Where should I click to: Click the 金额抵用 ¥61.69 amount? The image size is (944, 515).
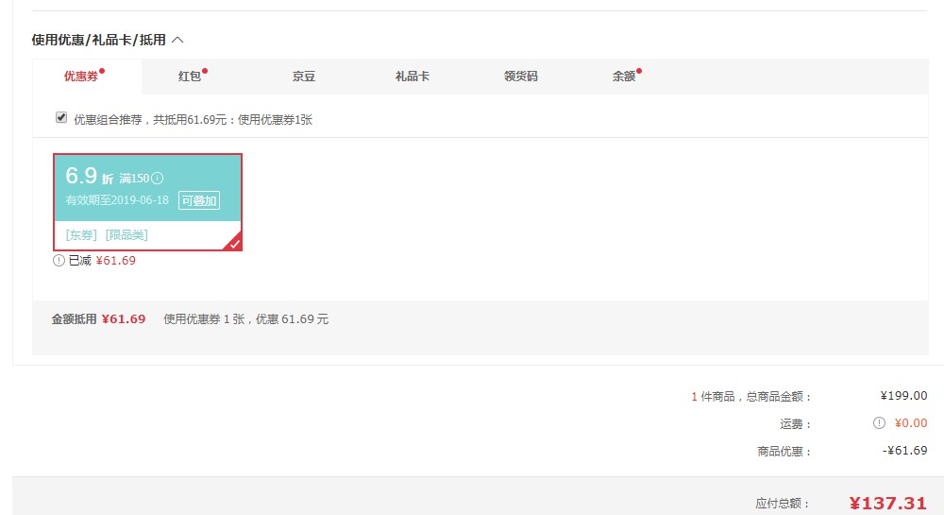(x=124, y=319)
